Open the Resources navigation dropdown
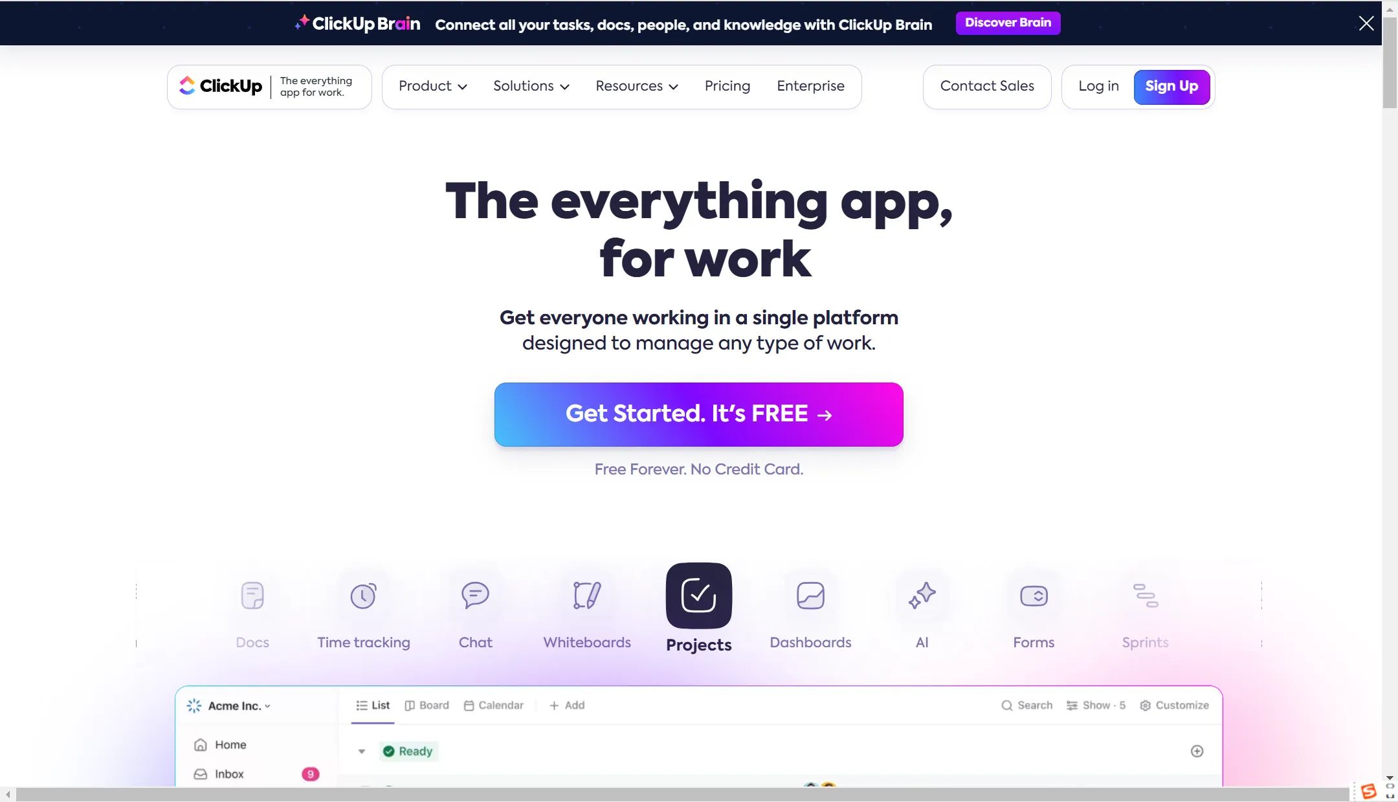 [637, 87]
